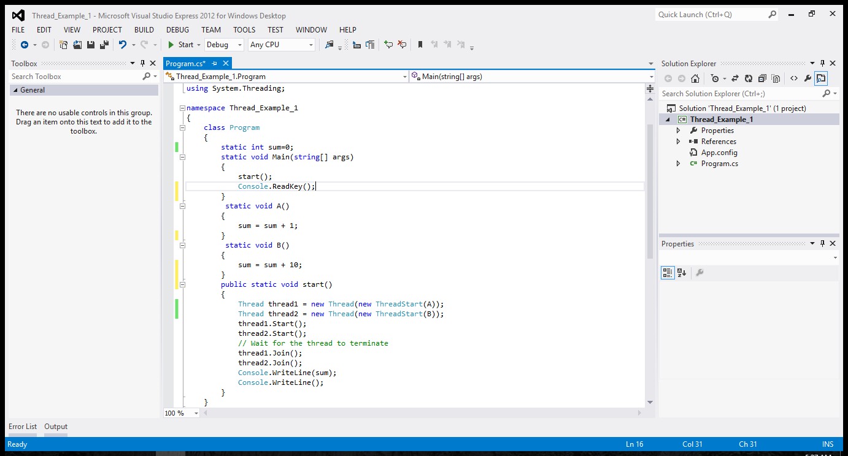Click the Save Program.cs toolbar icon
The width and height of the screenshot is (848, 456).
coord(91,45)
